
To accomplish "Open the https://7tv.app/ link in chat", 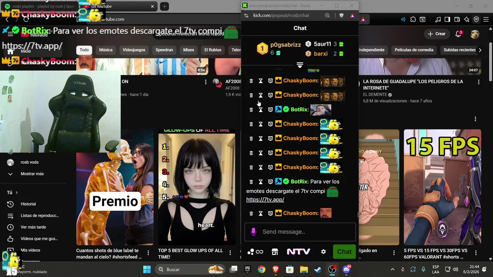I will point(265,200).
